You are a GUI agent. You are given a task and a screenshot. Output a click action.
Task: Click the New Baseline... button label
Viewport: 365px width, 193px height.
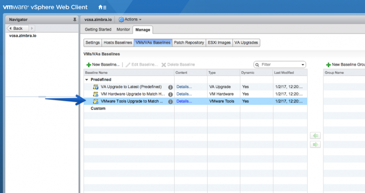pyautogui.click(x=106, y=65)
